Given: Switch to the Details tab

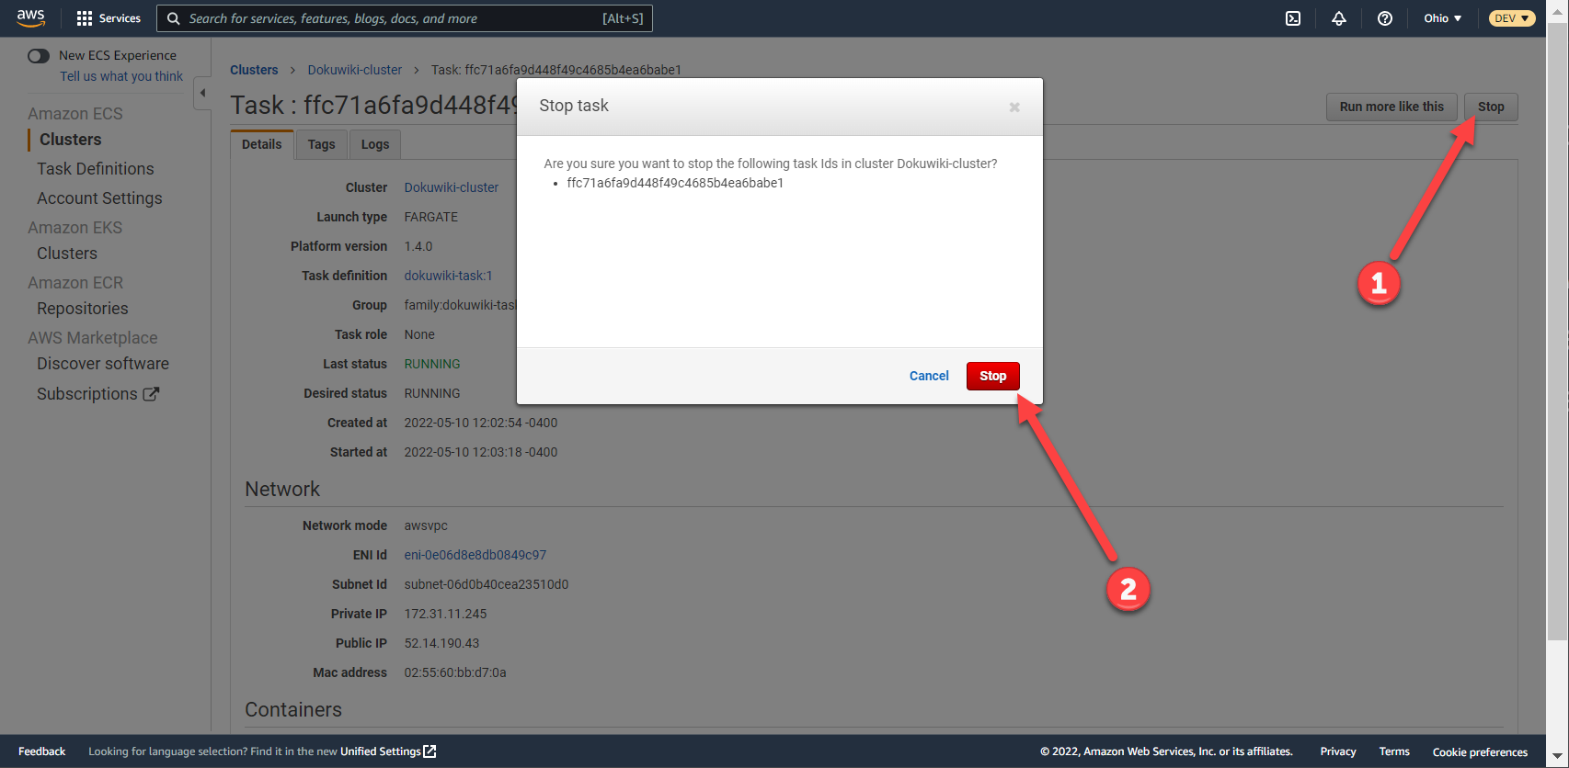Looking at the screenshot, I should click(262, 144).
